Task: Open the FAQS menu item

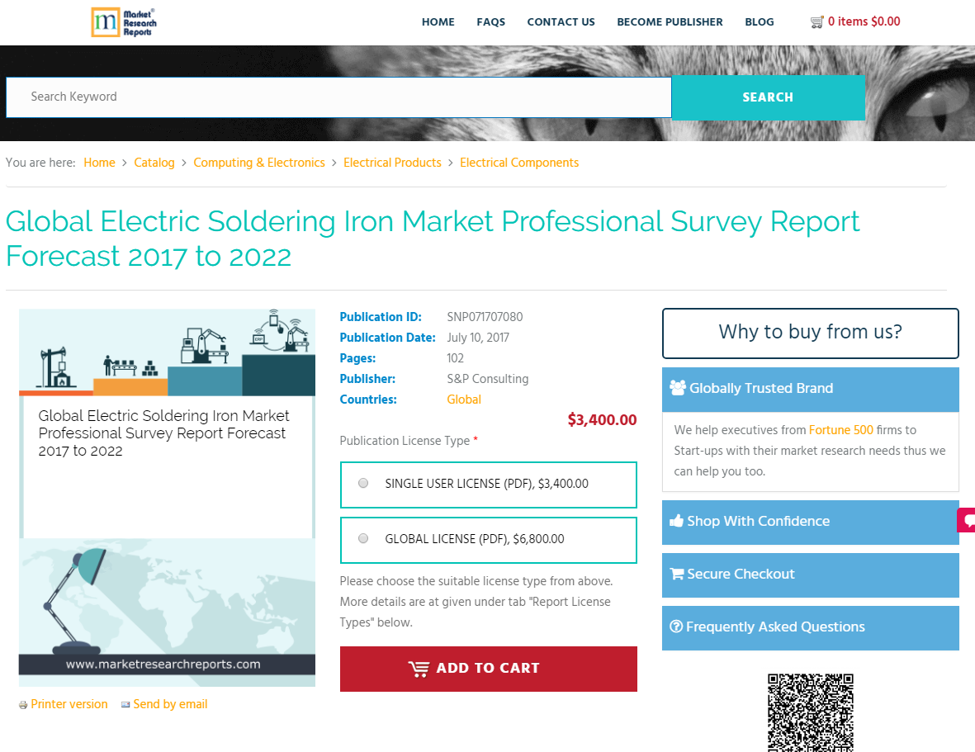Action: click(x=491, y=21)
